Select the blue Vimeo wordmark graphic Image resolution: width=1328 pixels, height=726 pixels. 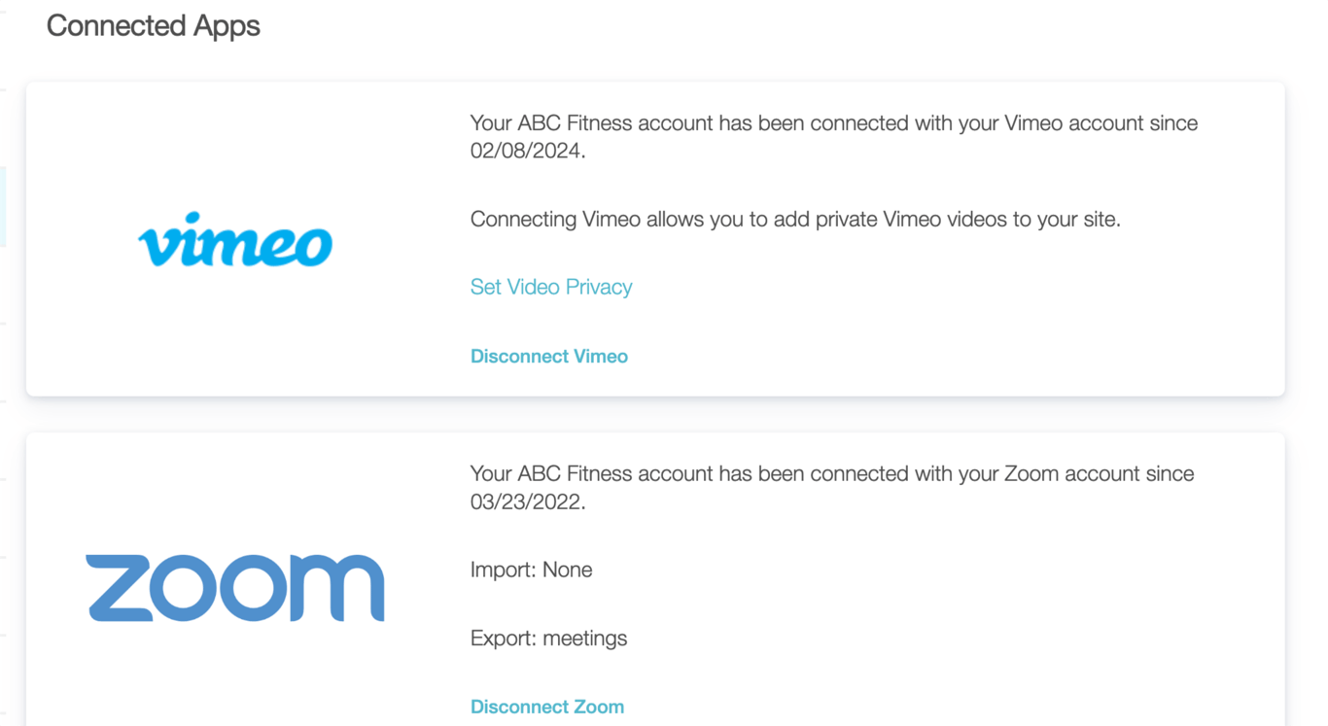pos(235,242)
